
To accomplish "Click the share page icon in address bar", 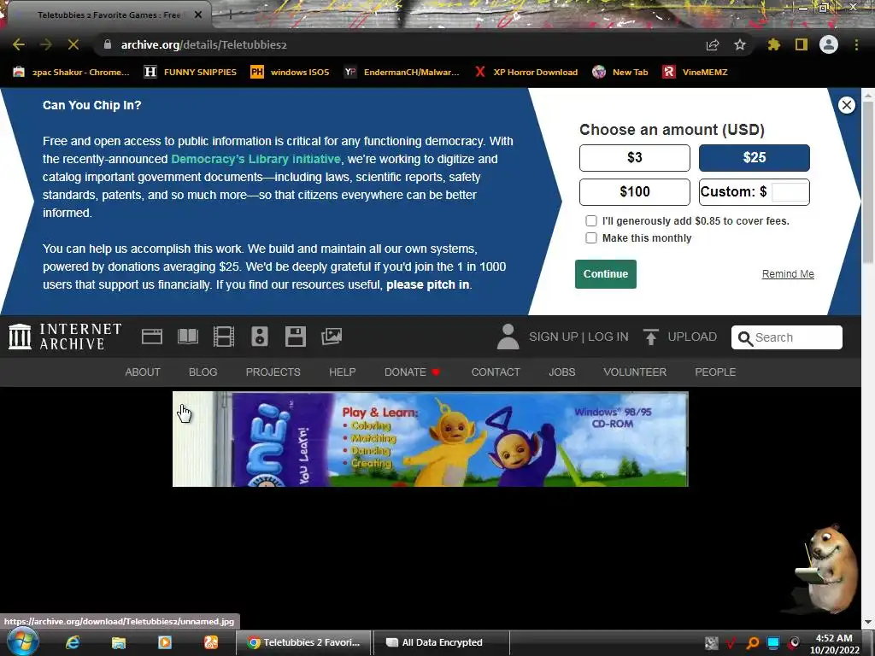I will [x=713, y=44].
